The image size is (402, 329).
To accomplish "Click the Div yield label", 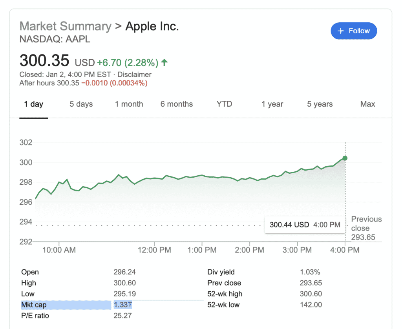I will tap(221, 272).
